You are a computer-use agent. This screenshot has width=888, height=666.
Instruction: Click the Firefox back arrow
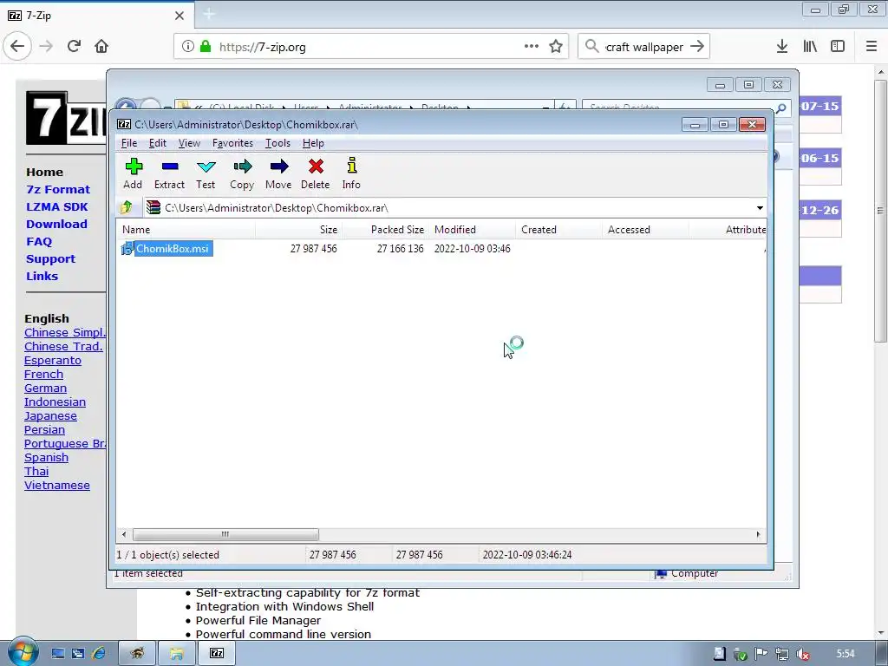17,47
